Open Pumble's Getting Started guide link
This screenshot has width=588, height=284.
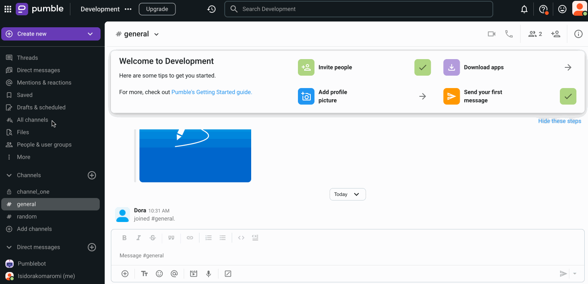pos(212,92)
